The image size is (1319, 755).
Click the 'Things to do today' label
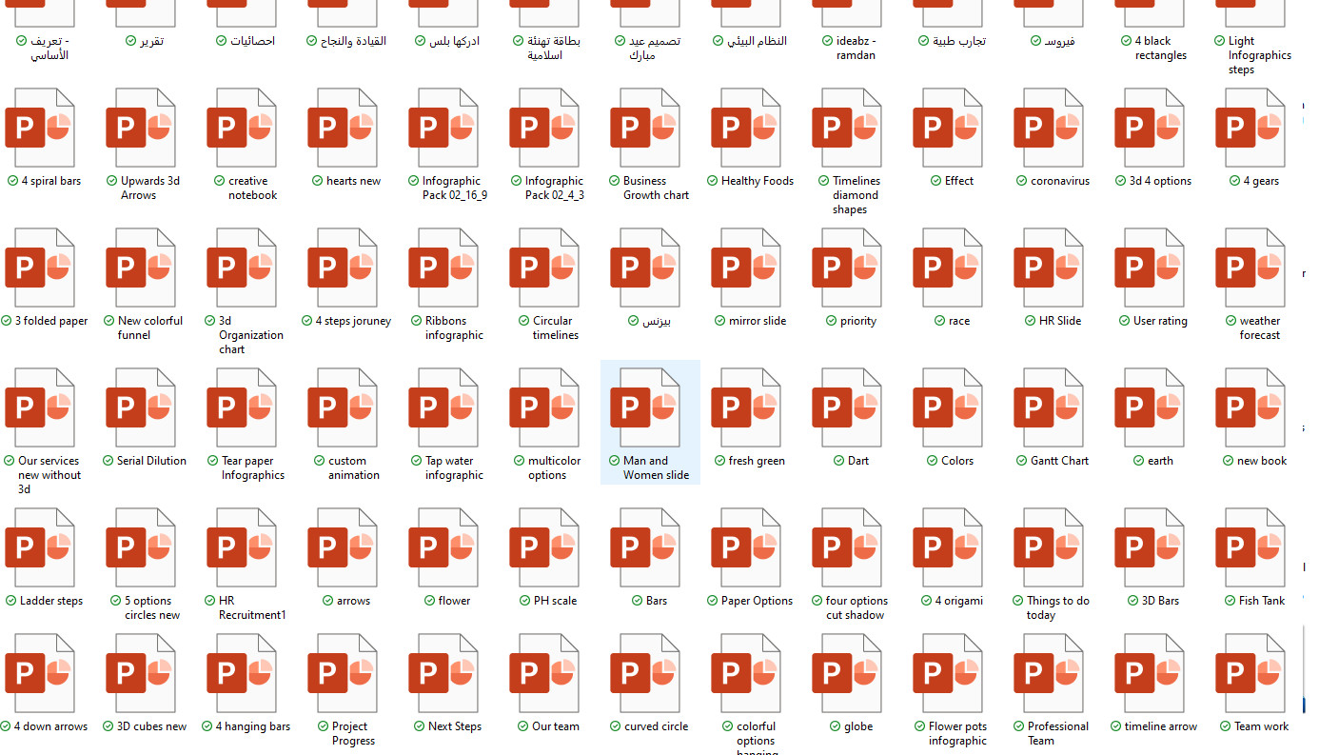click(1058, 607)
